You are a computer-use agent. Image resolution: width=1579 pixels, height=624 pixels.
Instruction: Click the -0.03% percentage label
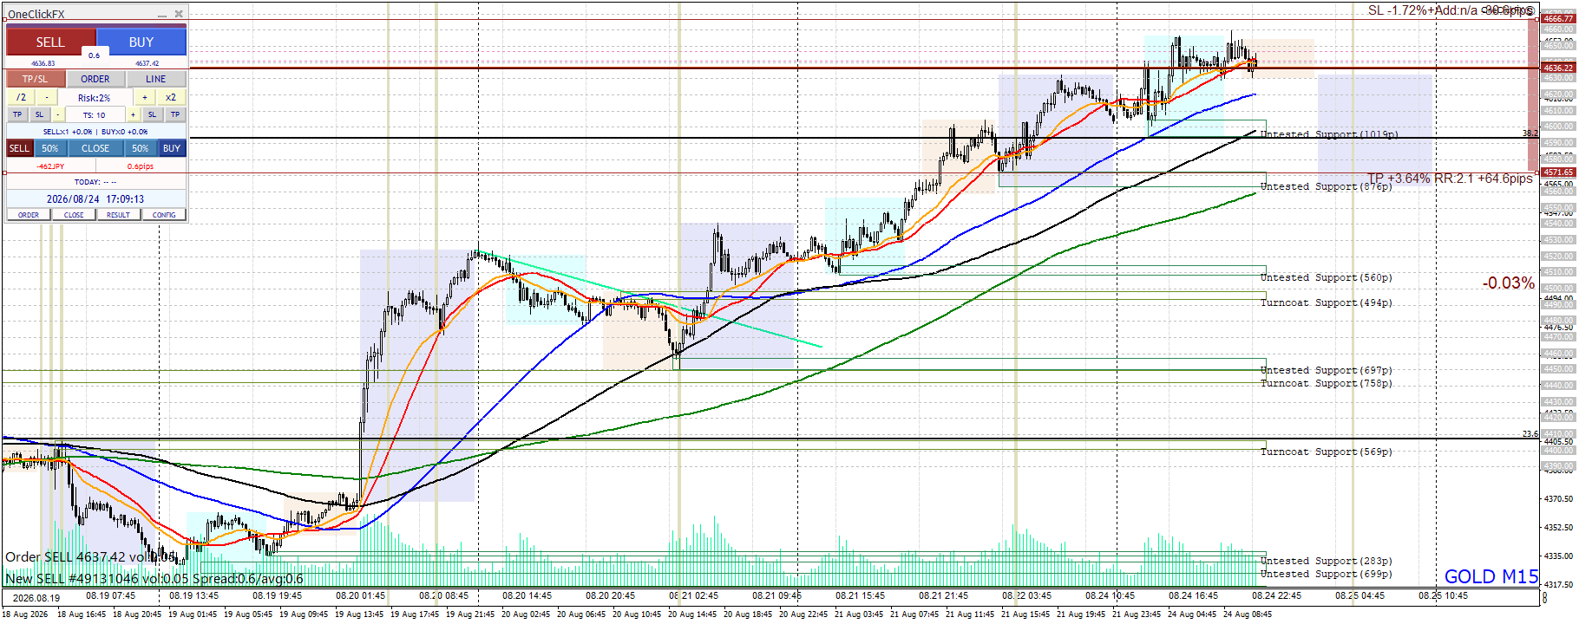click(1508, 283)
